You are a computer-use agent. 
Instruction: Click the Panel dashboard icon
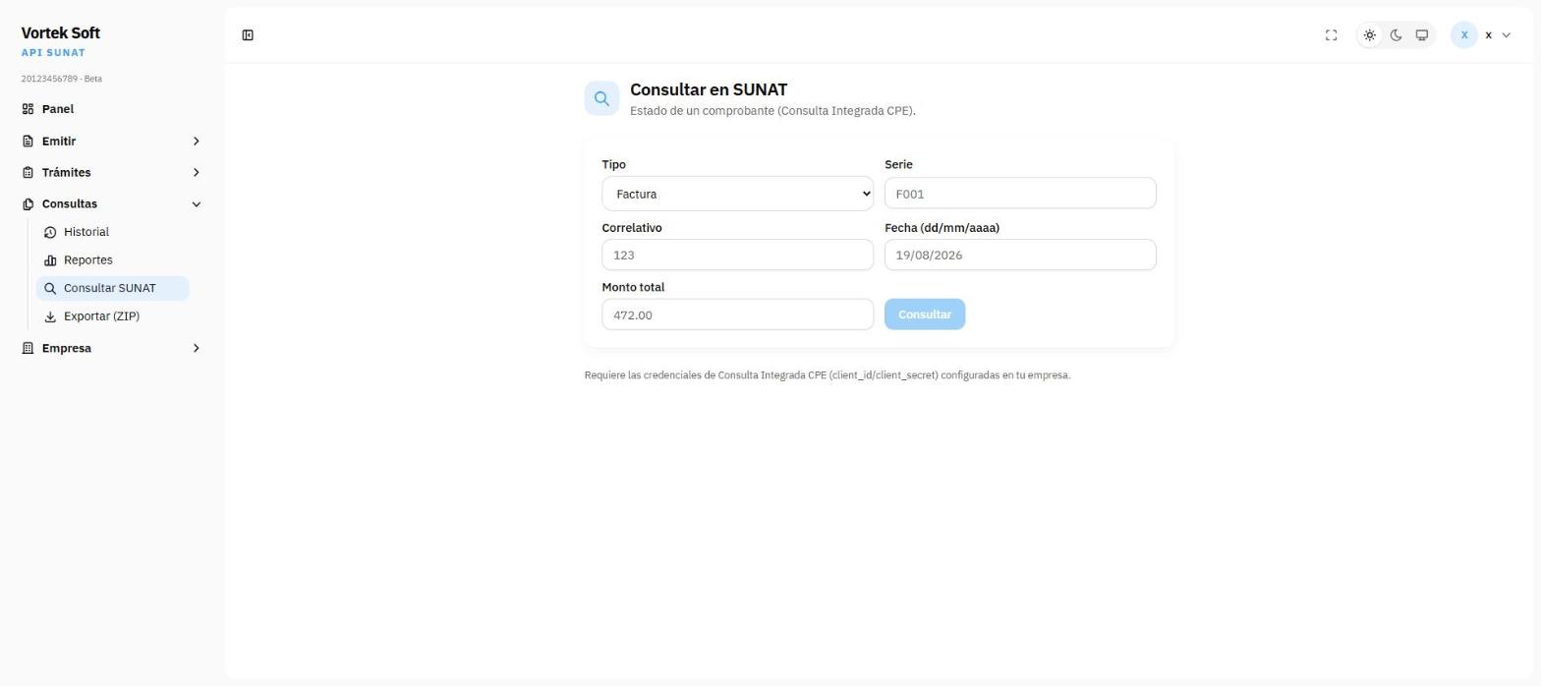[28, 109]
